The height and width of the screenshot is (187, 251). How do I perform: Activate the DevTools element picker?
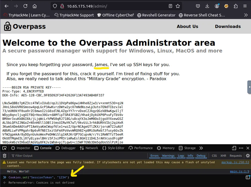tap(4, 148)
